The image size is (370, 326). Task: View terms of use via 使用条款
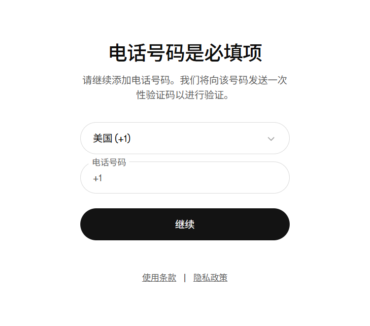click(159, 278)
